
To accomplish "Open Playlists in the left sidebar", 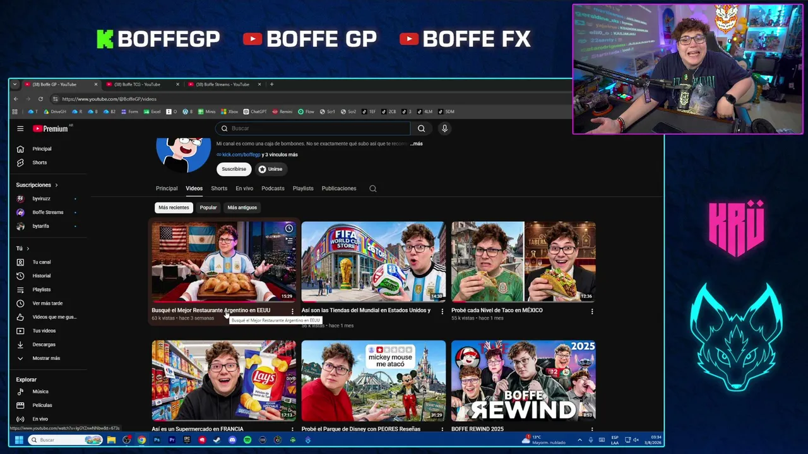I will tap(42, 290).
